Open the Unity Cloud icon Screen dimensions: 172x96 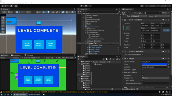pyautogui.click(x=11, y=6)
